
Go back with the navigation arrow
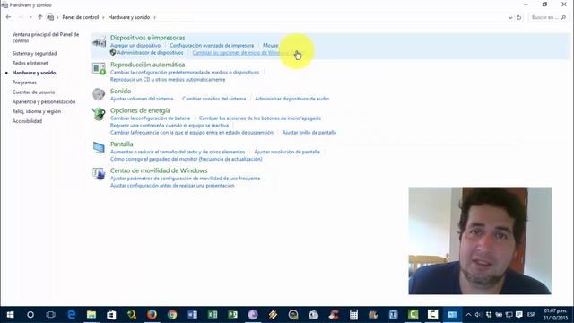[x=8, y=17]
